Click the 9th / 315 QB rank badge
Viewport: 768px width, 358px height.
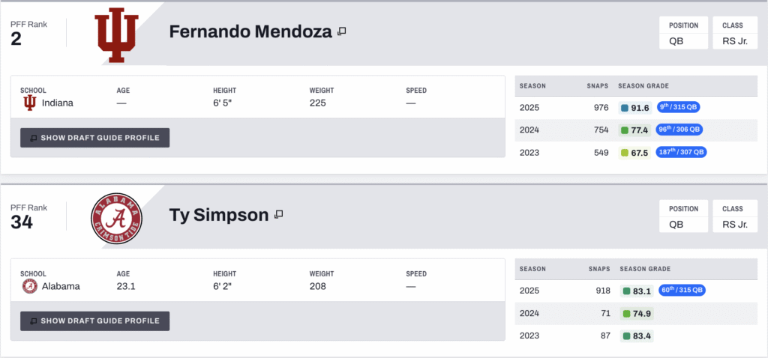coord(679,107)
